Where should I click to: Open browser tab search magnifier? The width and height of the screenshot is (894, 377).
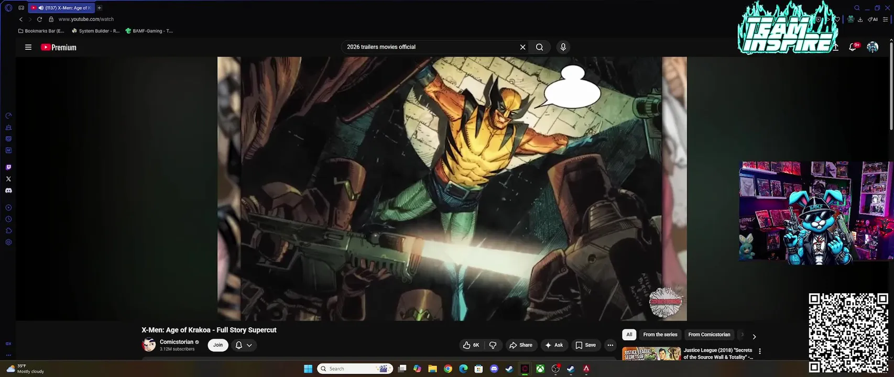[x=857, y=8]
